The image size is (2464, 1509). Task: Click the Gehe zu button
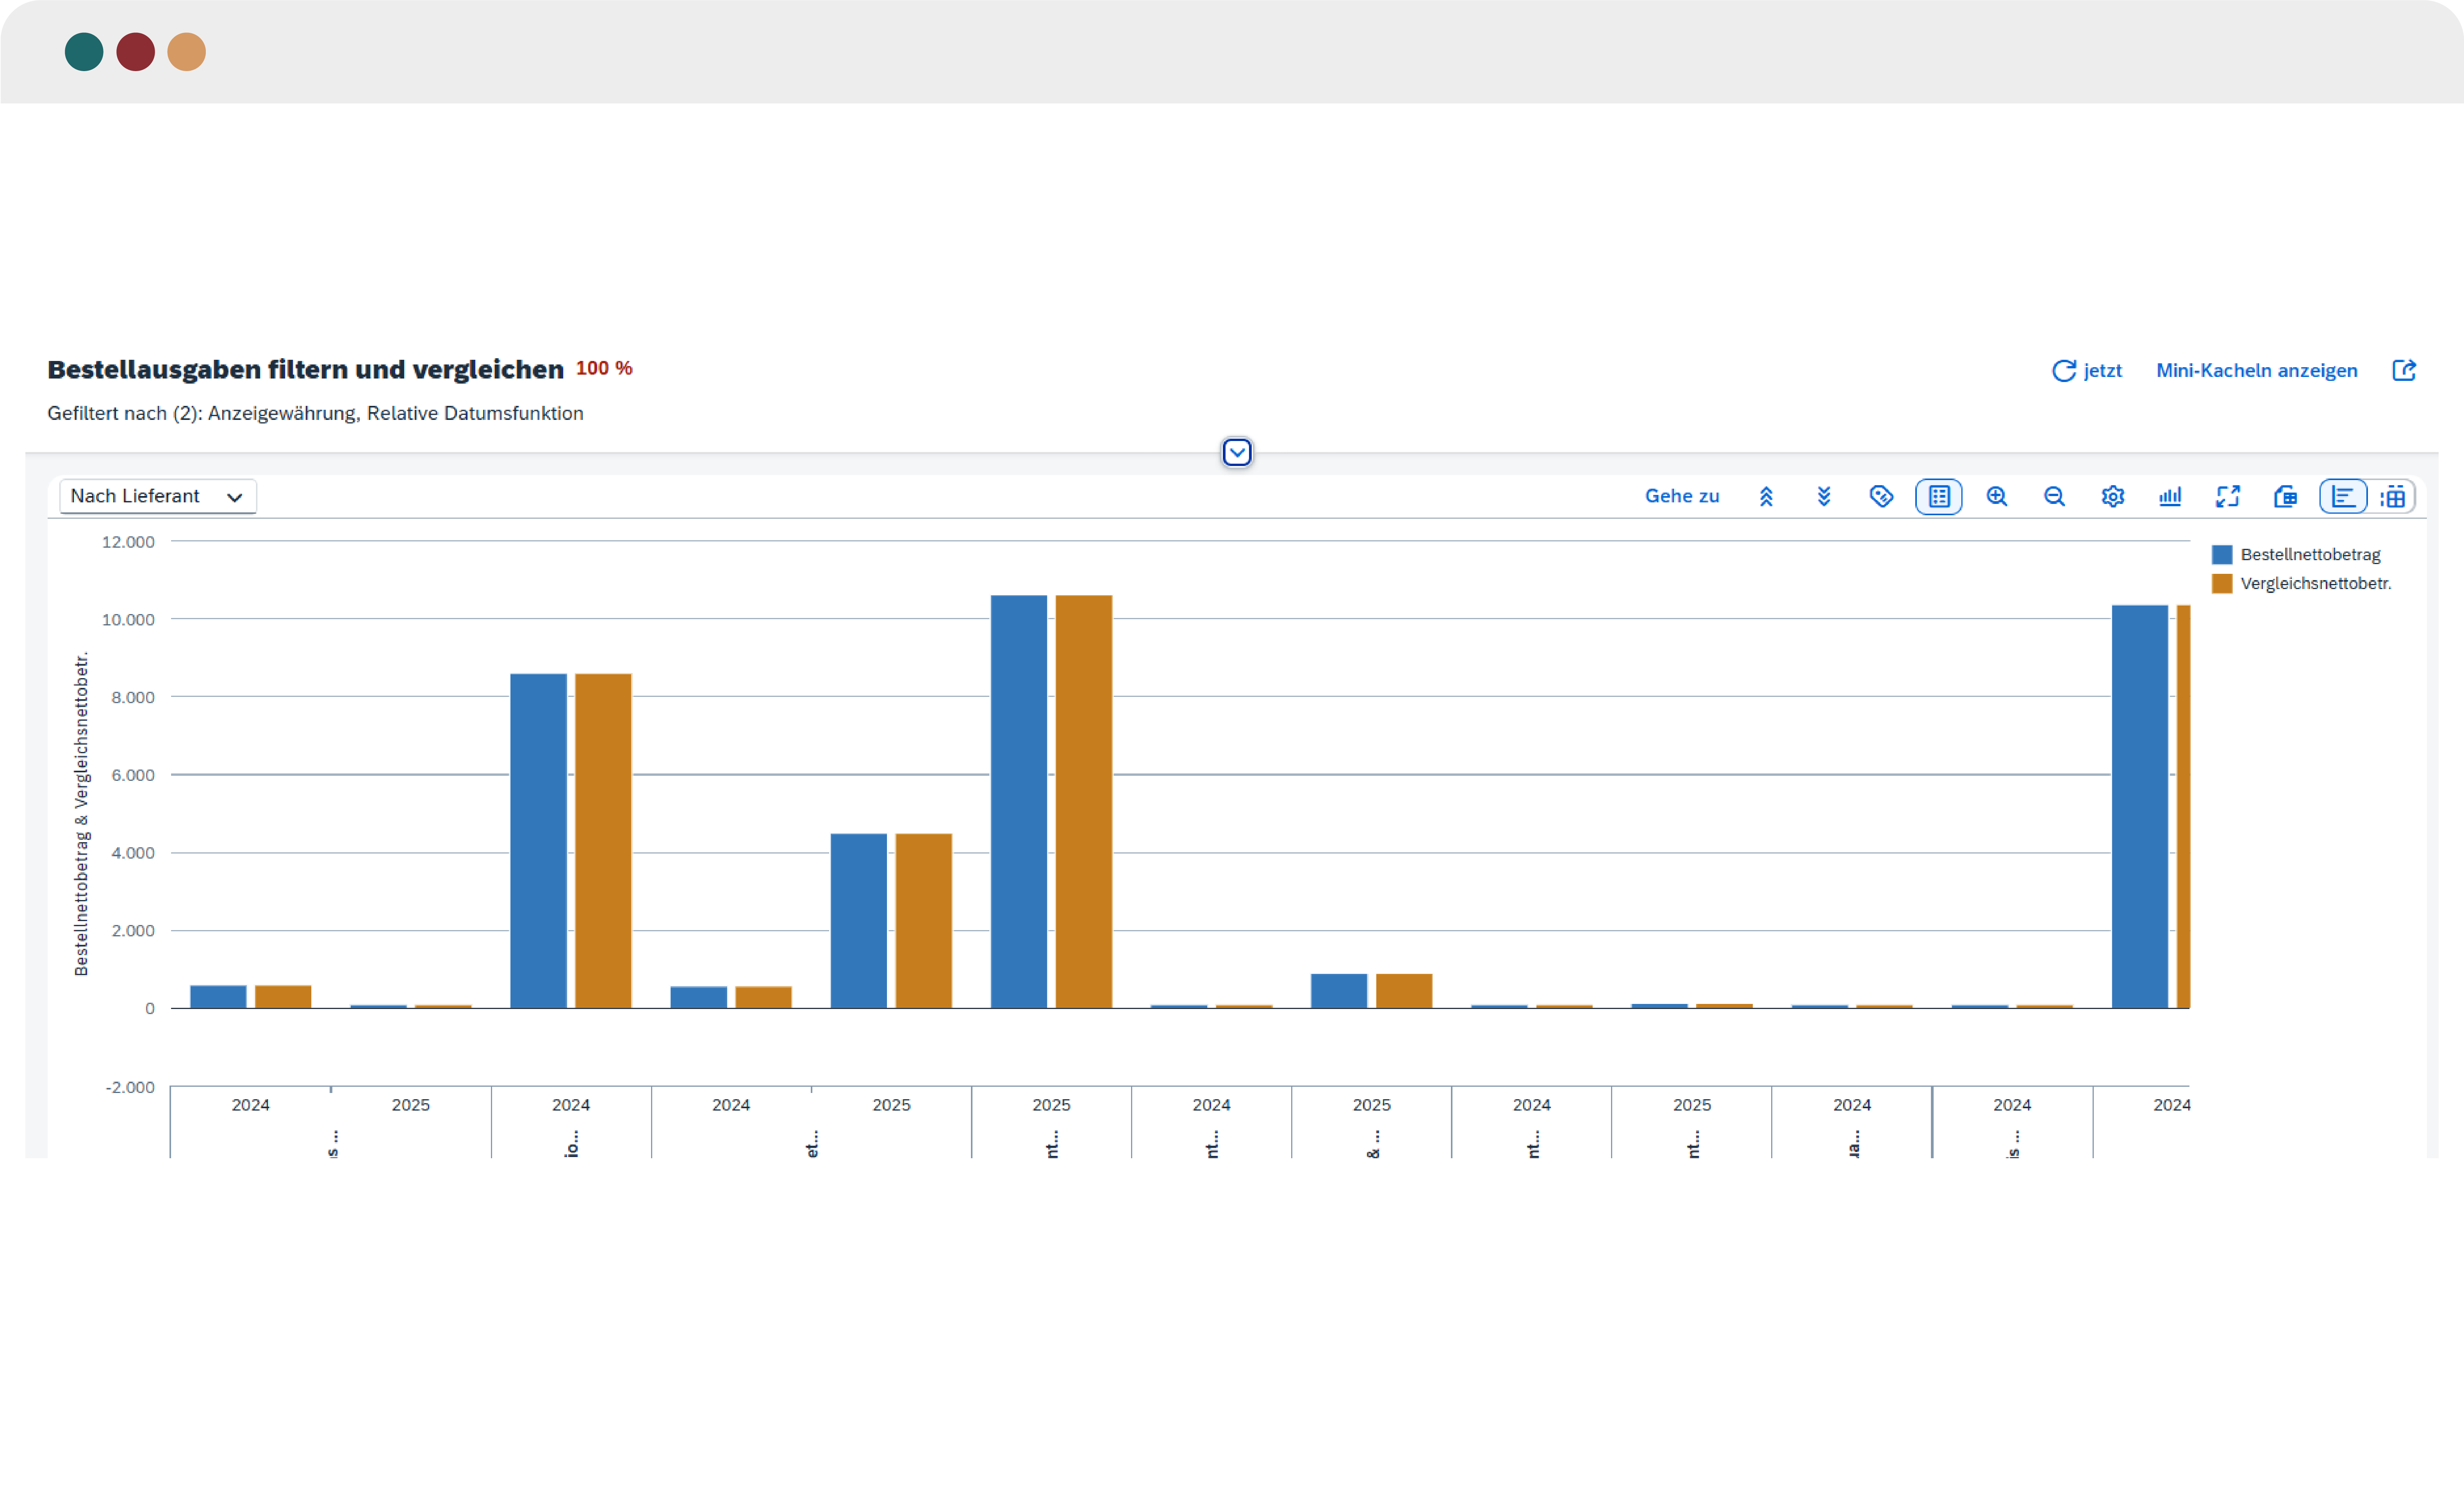click(1682, 496)
